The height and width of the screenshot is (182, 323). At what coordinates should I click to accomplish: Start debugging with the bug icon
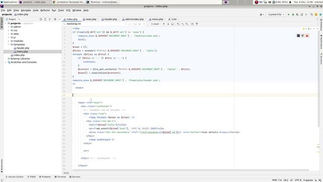point(293,15)
